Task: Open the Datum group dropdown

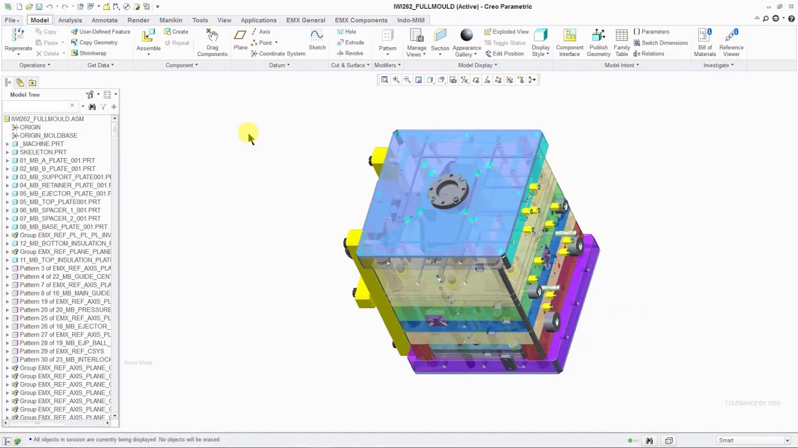Action: tap(279, 65)
